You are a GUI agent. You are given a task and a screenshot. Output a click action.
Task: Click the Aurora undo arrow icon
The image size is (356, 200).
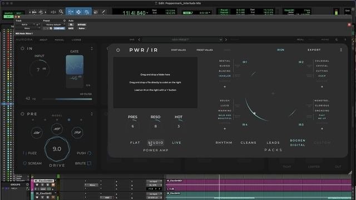click(x=337, y=39)
